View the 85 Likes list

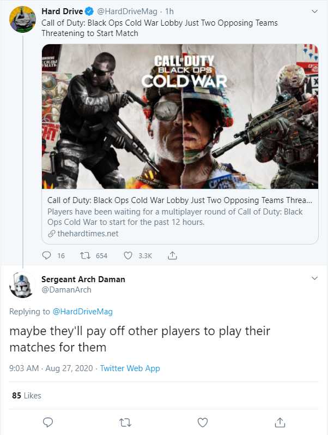tap(26, 395)
